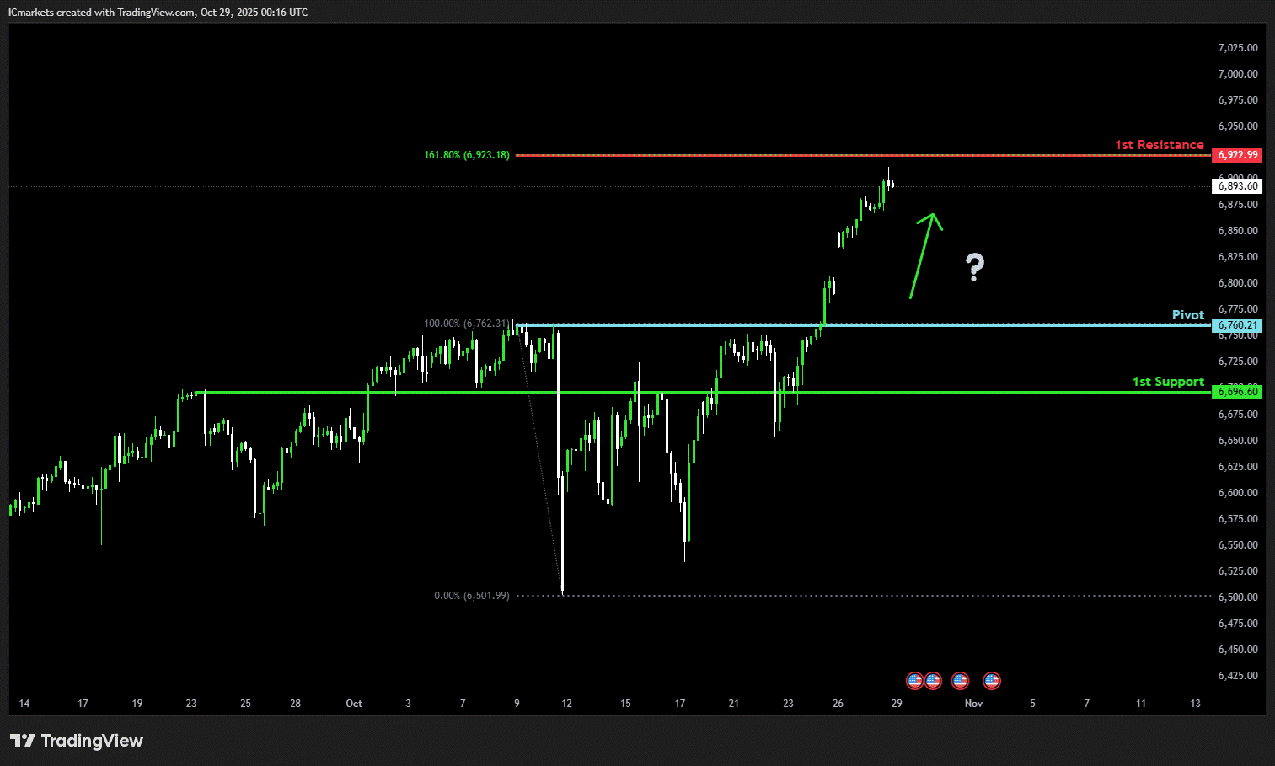1275x766 pixels.
Task: Select the "1st Resistance" text label
Action: [1159, 145]
